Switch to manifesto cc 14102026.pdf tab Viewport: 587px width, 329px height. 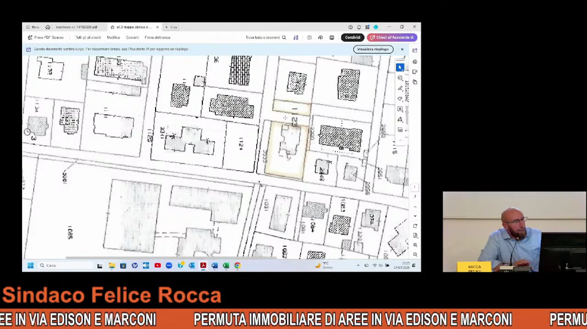pos(76,27)
